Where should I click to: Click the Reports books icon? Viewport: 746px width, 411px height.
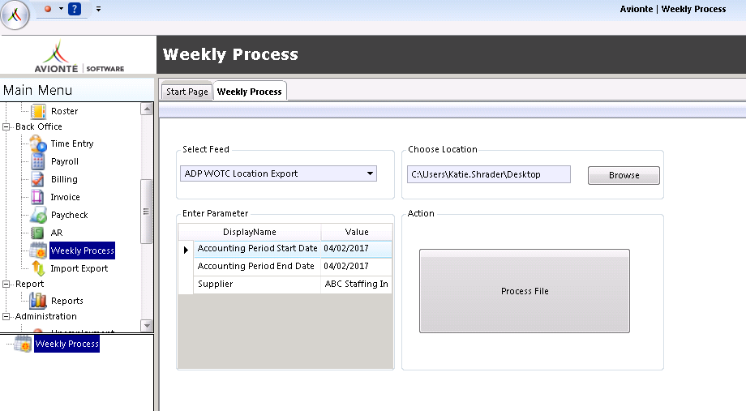point(38,301)
